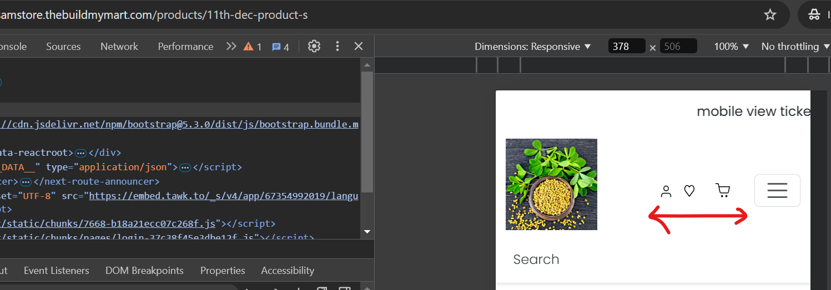
Task: Open the DOM Breakpoints pane
Action: point(144,271)
